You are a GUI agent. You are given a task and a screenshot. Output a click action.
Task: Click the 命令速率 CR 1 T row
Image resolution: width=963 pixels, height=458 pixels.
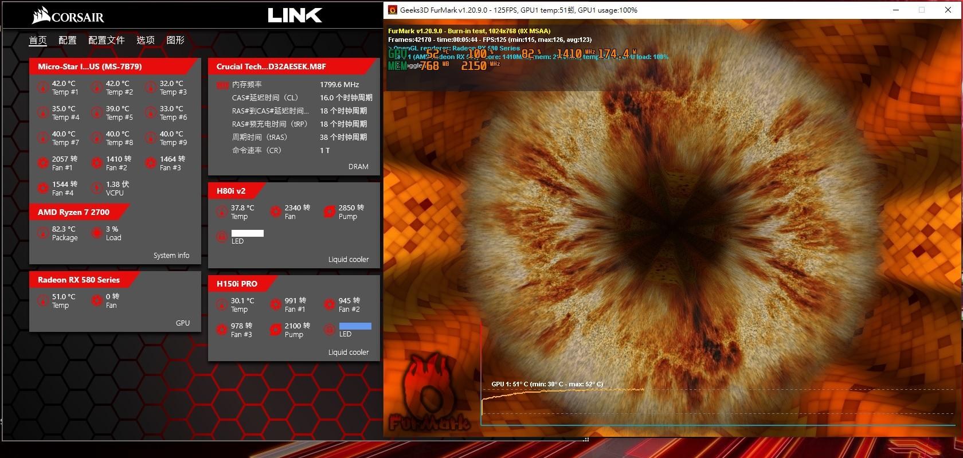[x=281, y=150]
